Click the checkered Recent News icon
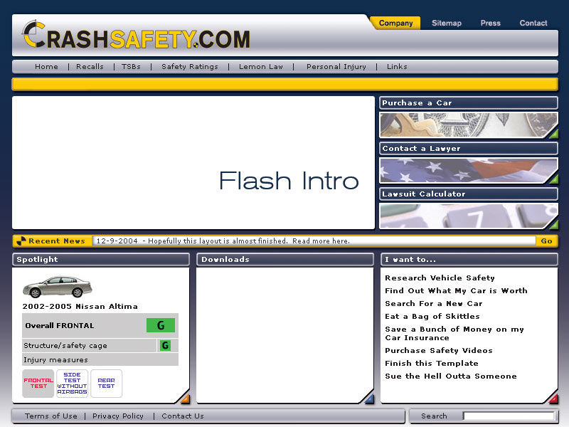The height and width of the screenshot is (427, 569). click(21, 241)
